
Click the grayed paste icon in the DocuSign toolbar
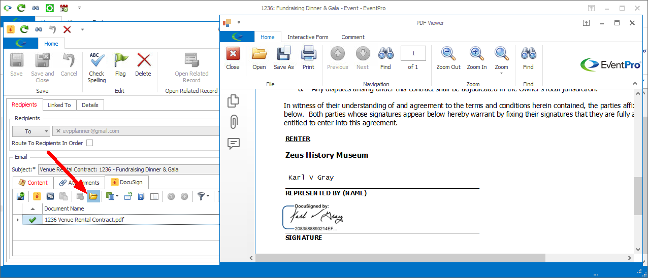coord(63,196)
